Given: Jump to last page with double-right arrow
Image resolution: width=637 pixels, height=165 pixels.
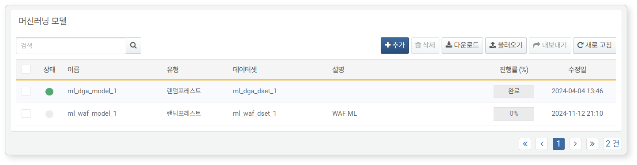Looking at the screenshot, I should [592, 144].
